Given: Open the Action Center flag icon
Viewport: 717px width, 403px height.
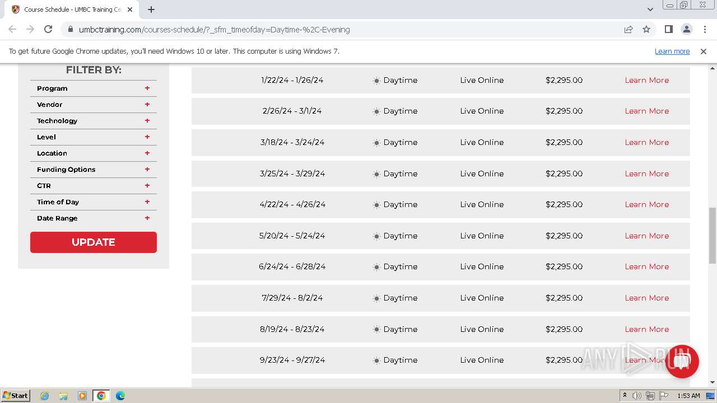Looking at the screenshot, I should coord(664,396).
